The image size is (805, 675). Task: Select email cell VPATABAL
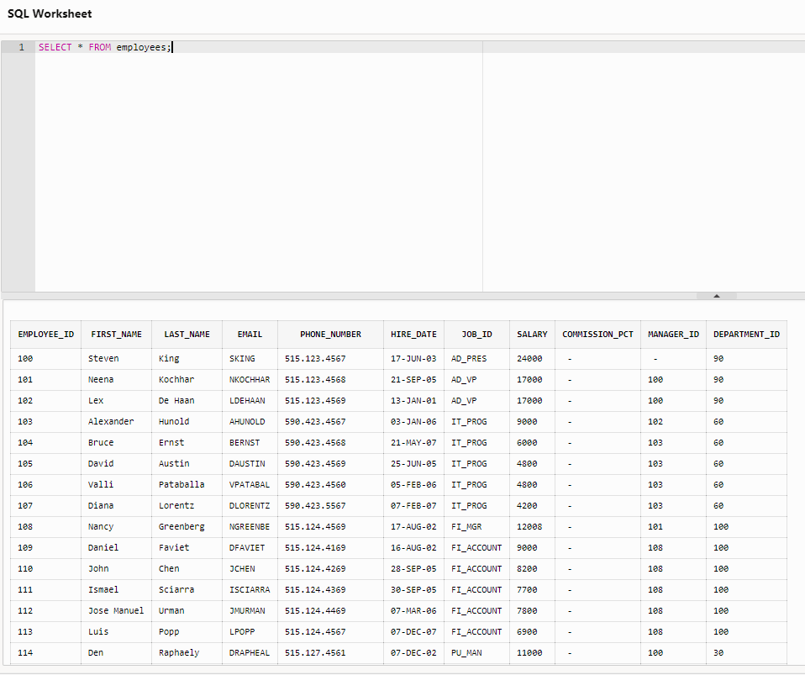pos(250,485)
